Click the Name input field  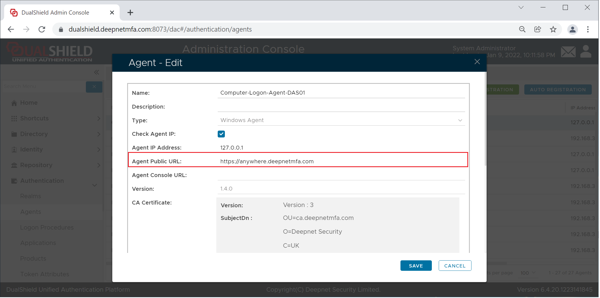[x=341, y=93]
